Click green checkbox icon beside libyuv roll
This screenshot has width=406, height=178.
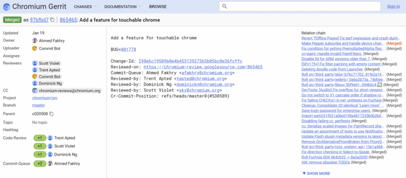click(x=379, y=85)
